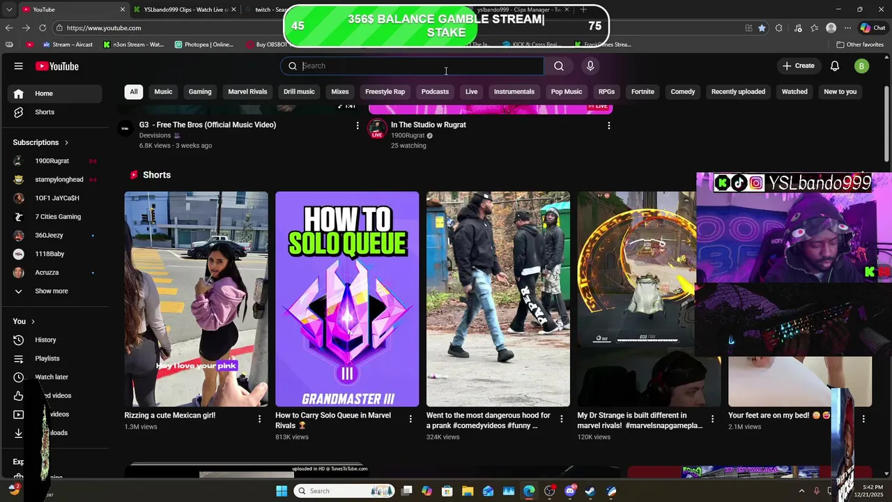892x502 pixels.
Task: Open the YouTube hamburger guide menu
Action: 19,66
